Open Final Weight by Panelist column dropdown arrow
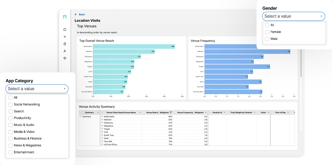This screenshot has width=332, height=165. point(255,112)
